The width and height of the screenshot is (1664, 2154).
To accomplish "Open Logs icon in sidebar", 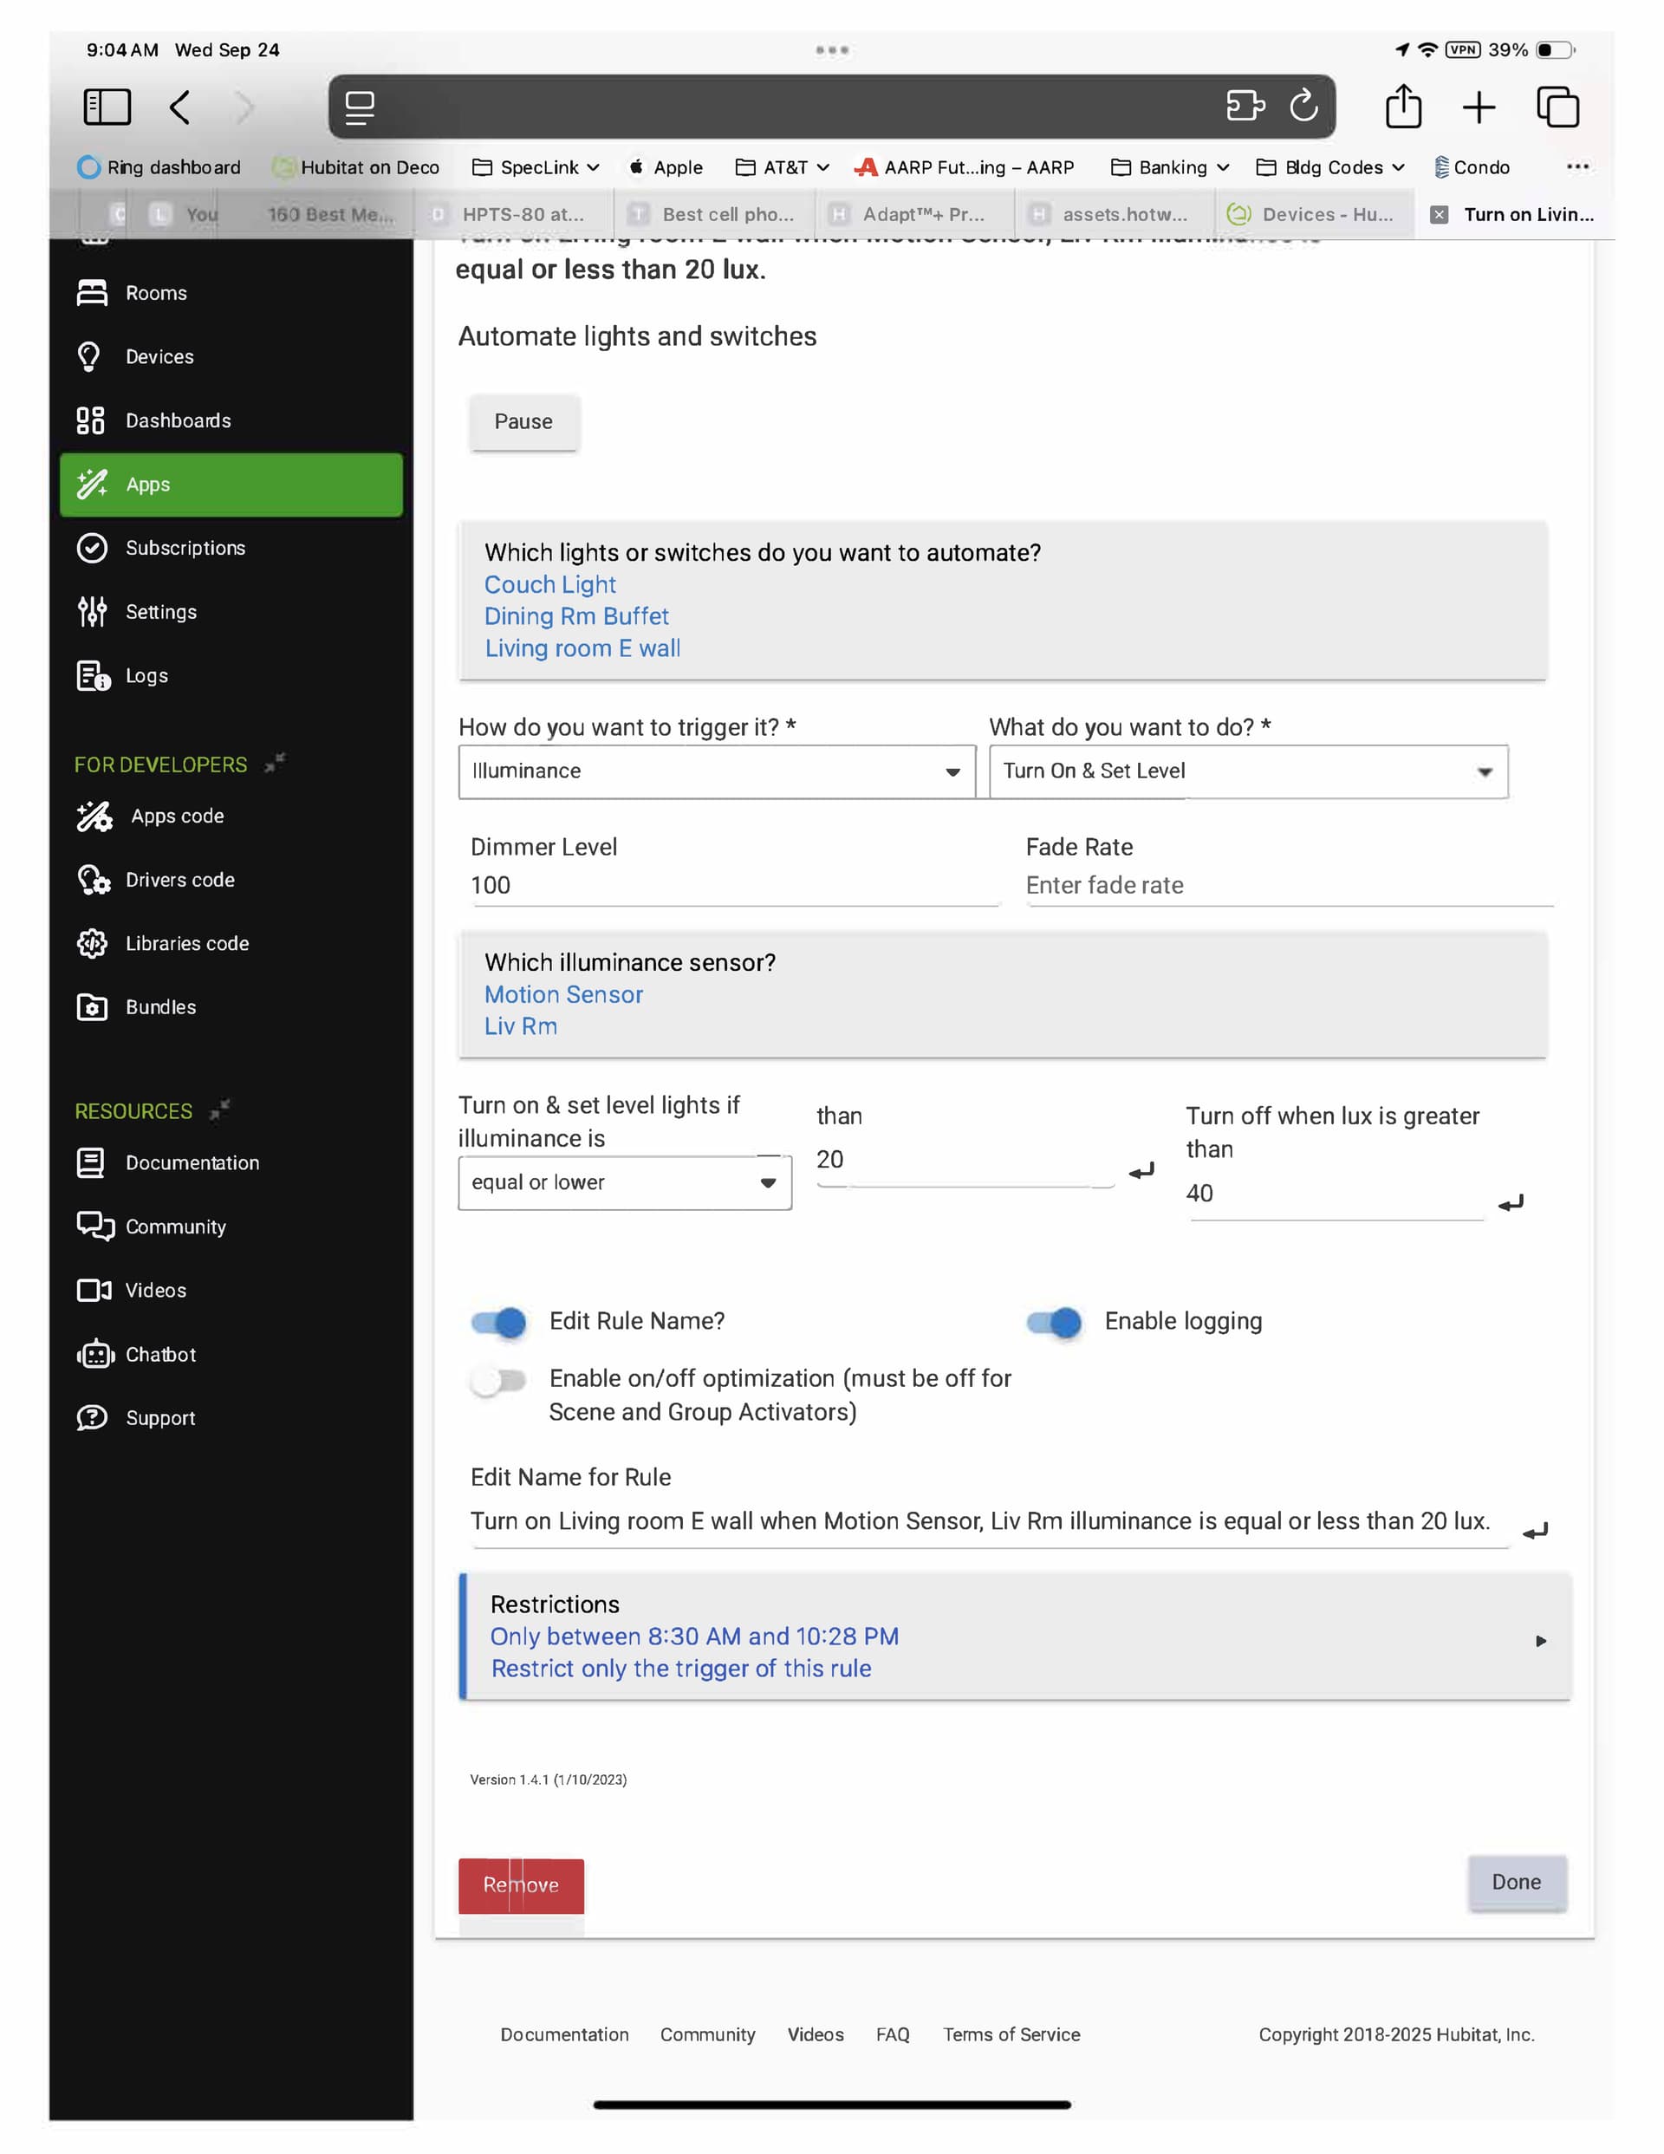I will click(93, 675).
